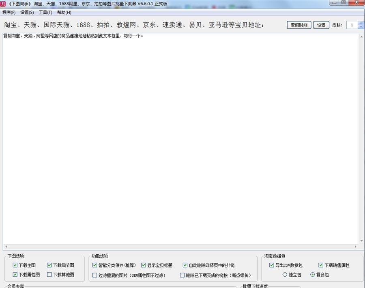Open the 设置(S) menu

pyautogui.click(x=27, y=12)
